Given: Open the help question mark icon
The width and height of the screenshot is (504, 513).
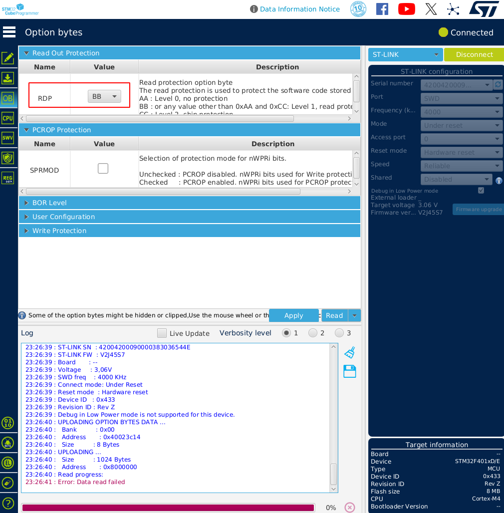Looking at the screenshot, I should coord(8,504).
